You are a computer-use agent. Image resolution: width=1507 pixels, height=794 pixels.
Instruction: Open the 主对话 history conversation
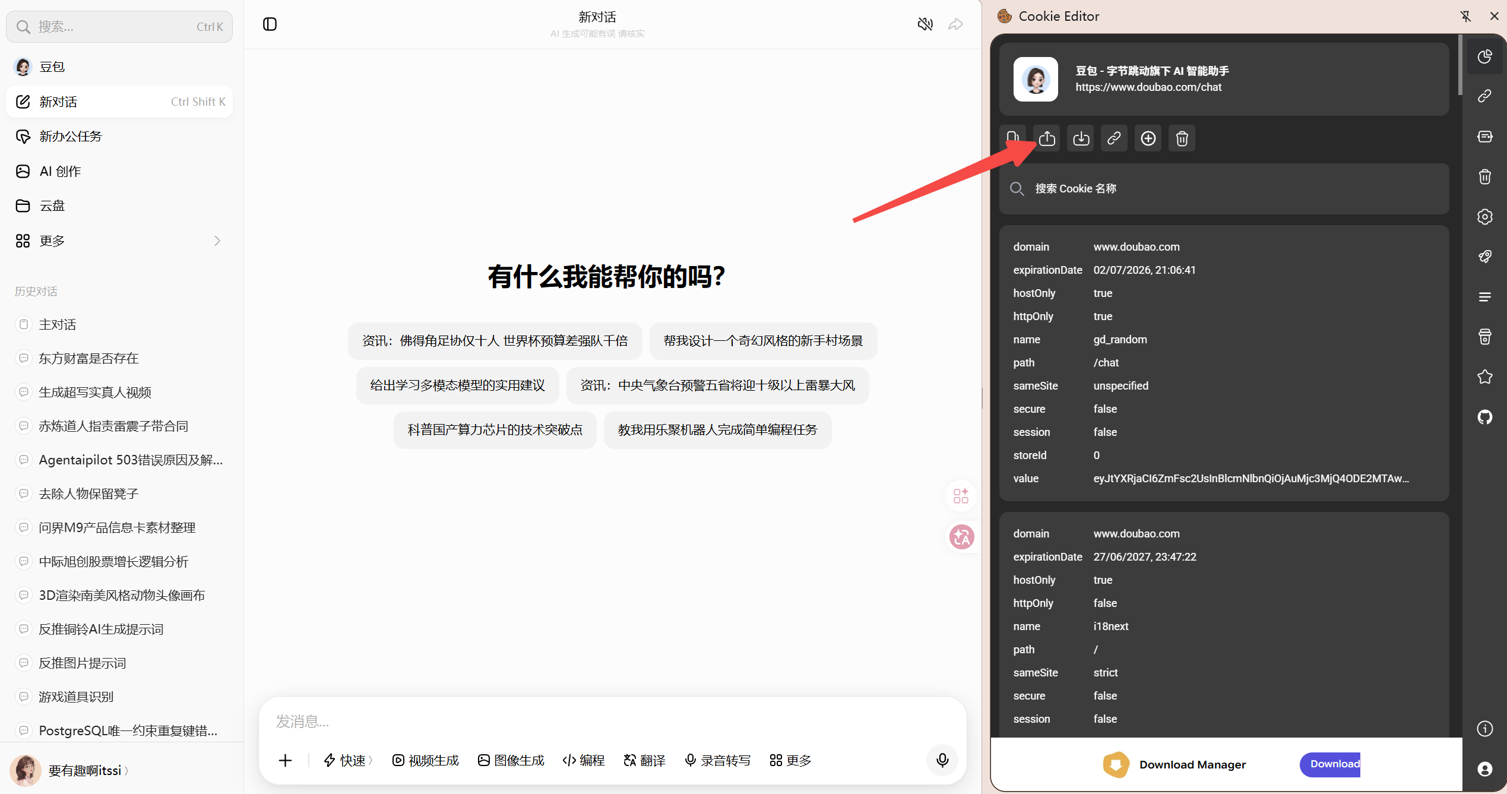coord(119,324)
